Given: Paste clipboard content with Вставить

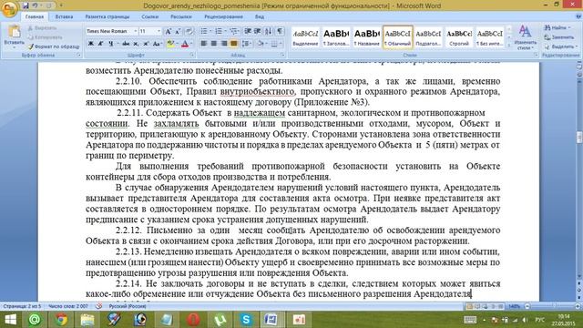Looking at the screenshot, I should [15, 36].
